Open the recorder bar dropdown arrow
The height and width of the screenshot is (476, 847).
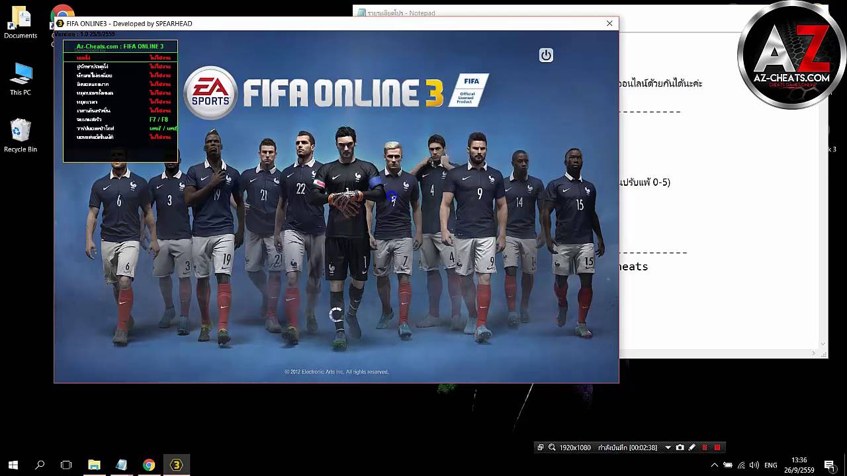point(668,448)
